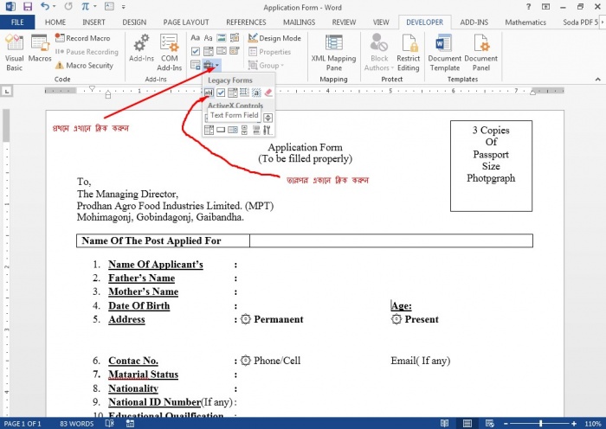
Task: Click the zoom slider in status bar
Action: pyautogui.click(x=543, y=424)
